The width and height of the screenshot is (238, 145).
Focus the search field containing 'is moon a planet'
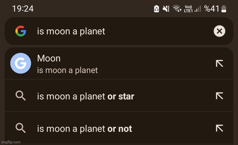tap(116, 31)
